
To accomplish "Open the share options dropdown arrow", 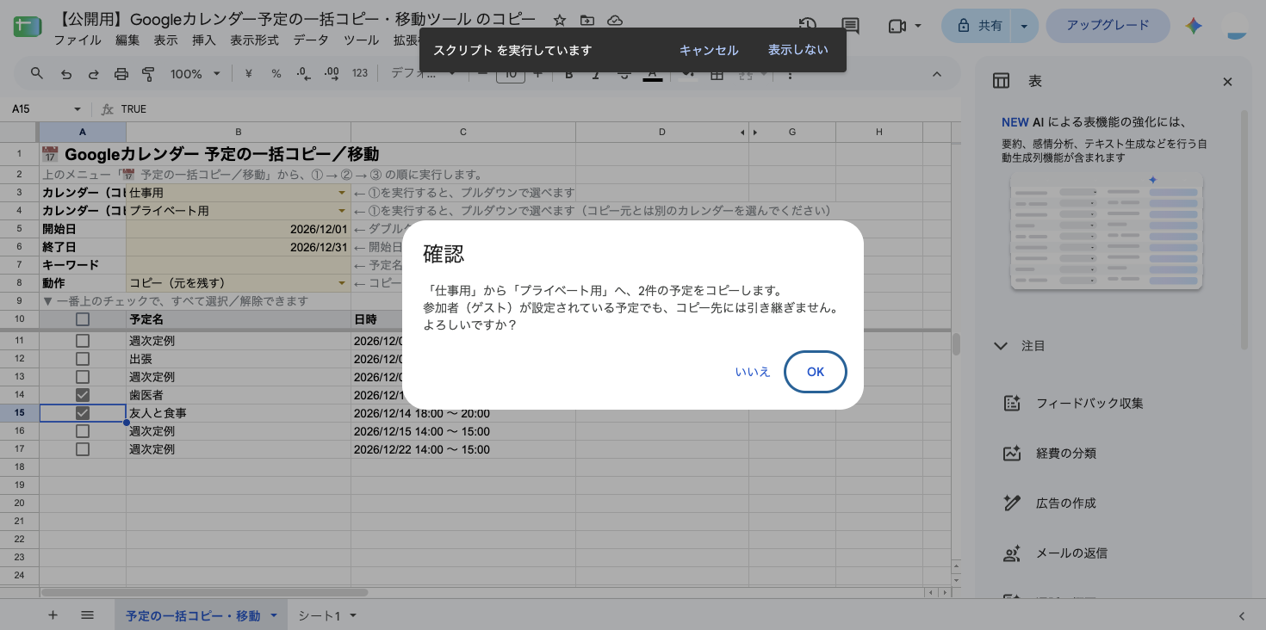I will point(1024,26).
